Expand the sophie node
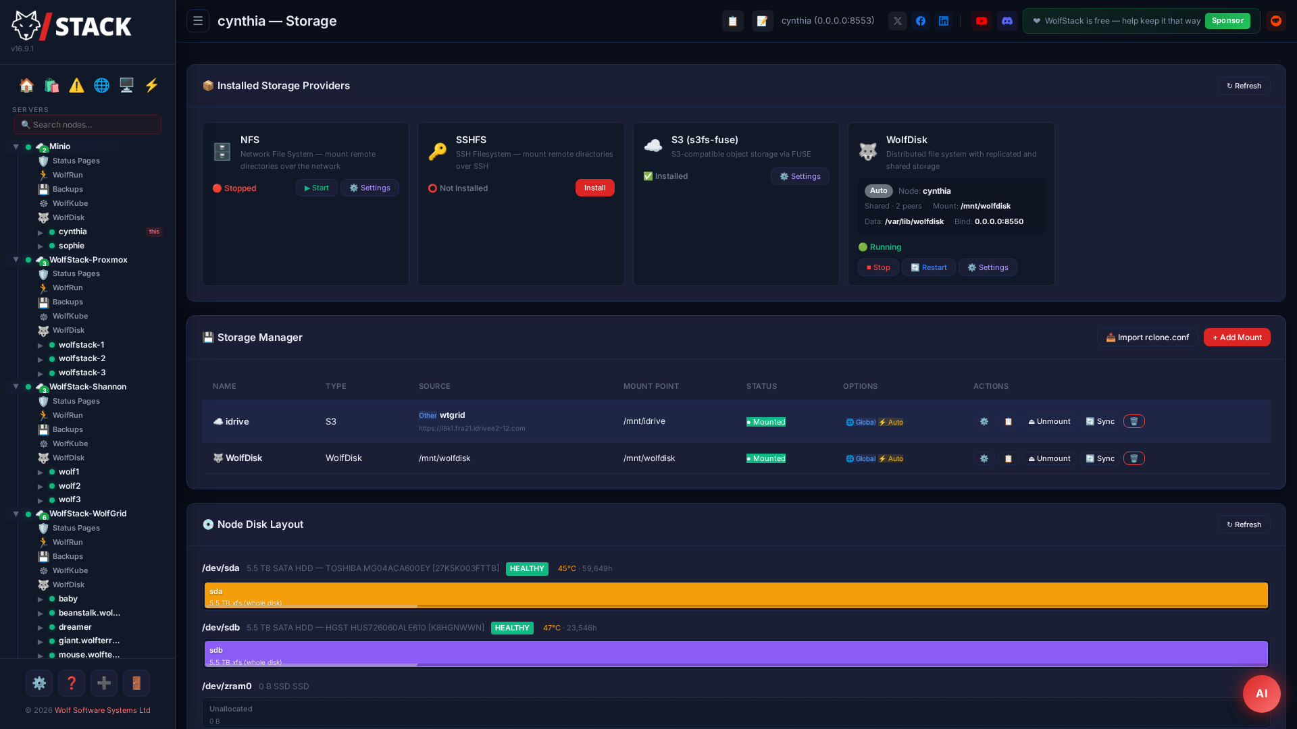Screen dimensions: 1297x729 41,246
